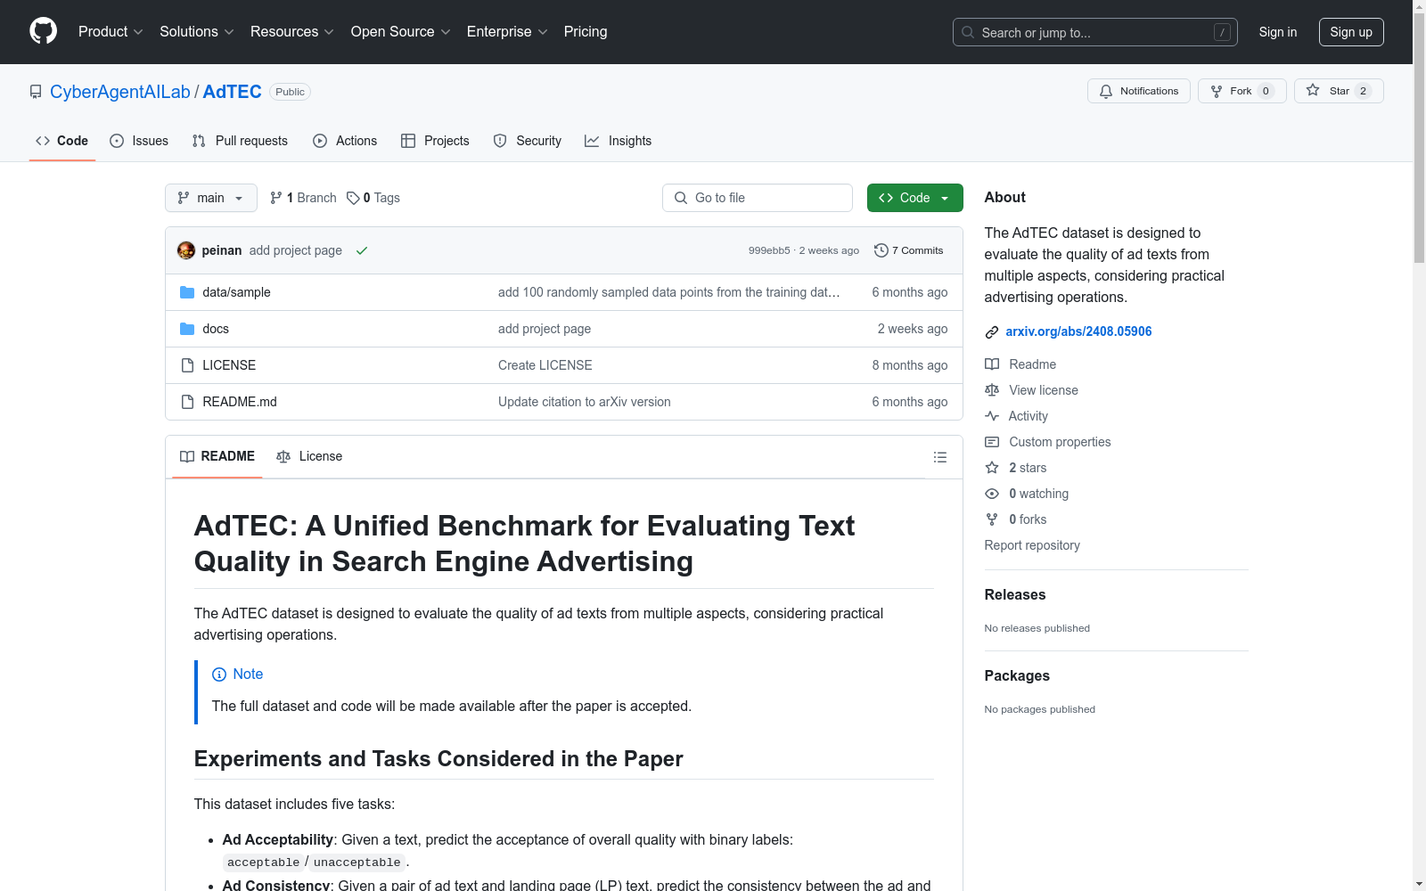Click the branch icon next to 1 Branch
Image resolution: width=1426 pixels, height=891 pixels.
pos(276,198)
